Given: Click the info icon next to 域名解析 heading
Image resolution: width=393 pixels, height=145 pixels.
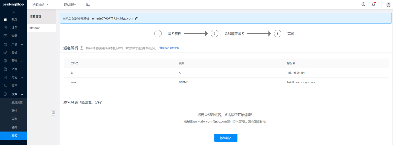Looking at the screenshot, I should click(x=82, y=48).
